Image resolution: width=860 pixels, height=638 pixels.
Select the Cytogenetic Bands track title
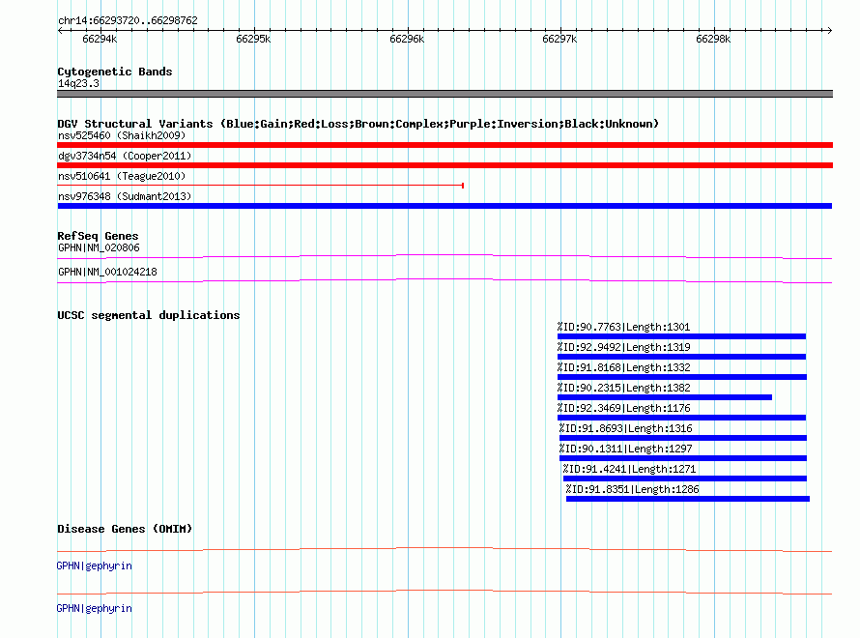pos(115,72)
